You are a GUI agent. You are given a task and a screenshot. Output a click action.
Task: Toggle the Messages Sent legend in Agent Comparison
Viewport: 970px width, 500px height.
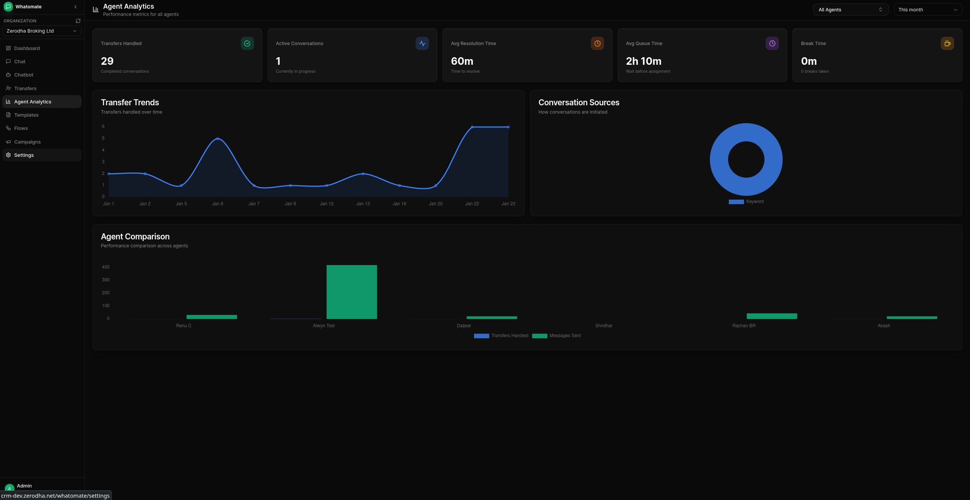pyautogui.click(x=556, y=336)
